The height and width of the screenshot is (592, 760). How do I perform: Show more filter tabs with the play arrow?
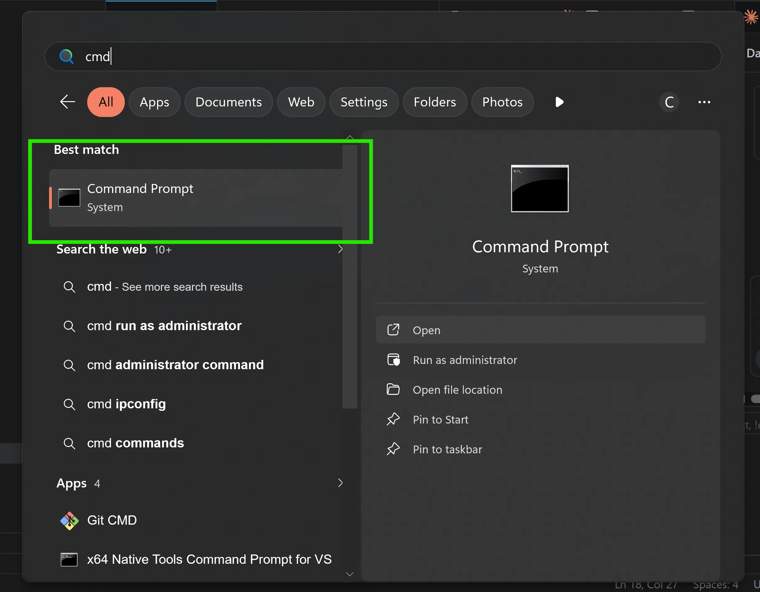tap(559, 102)
